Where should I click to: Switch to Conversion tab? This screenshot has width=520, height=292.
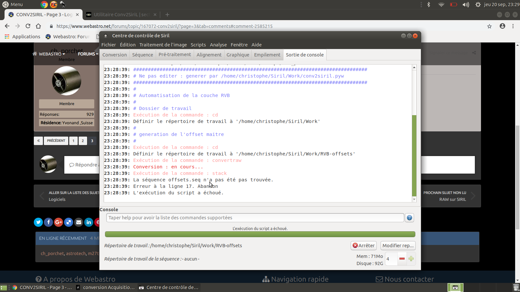[x=115, y=55]
